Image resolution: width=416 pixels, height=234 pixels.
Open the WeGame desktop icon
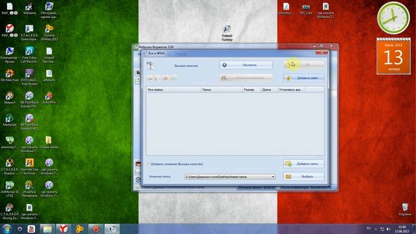click(x=29, y=8)
